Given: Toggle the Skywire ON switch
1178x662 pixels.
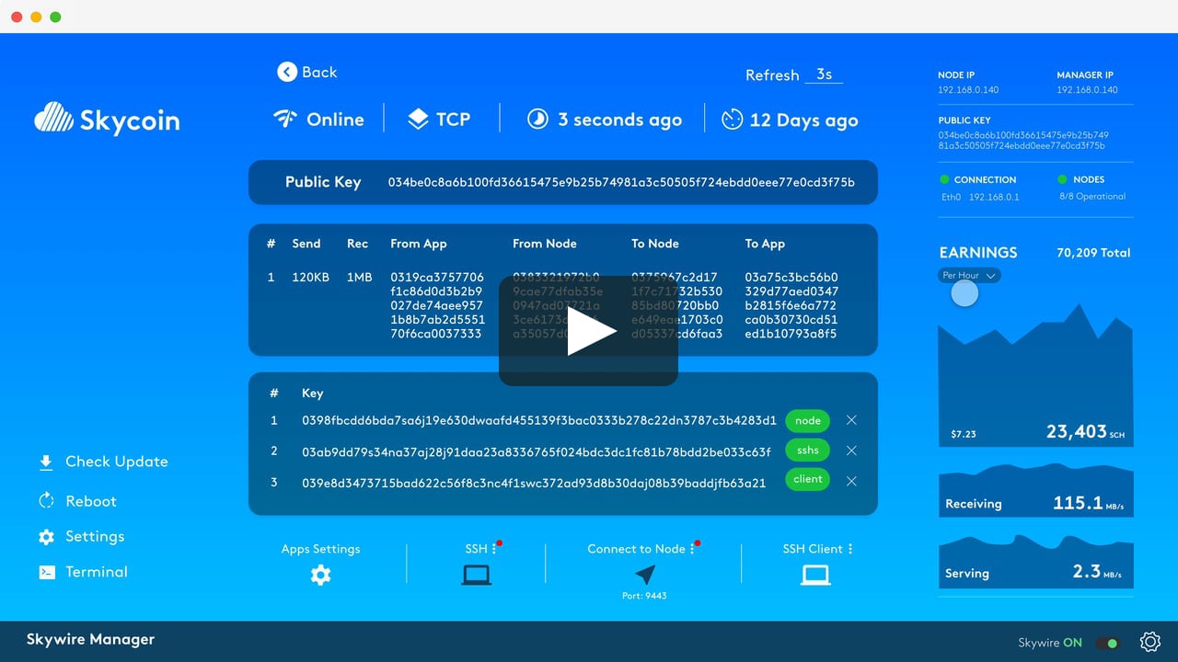Looking at the screenshot, I should 1107,643.
